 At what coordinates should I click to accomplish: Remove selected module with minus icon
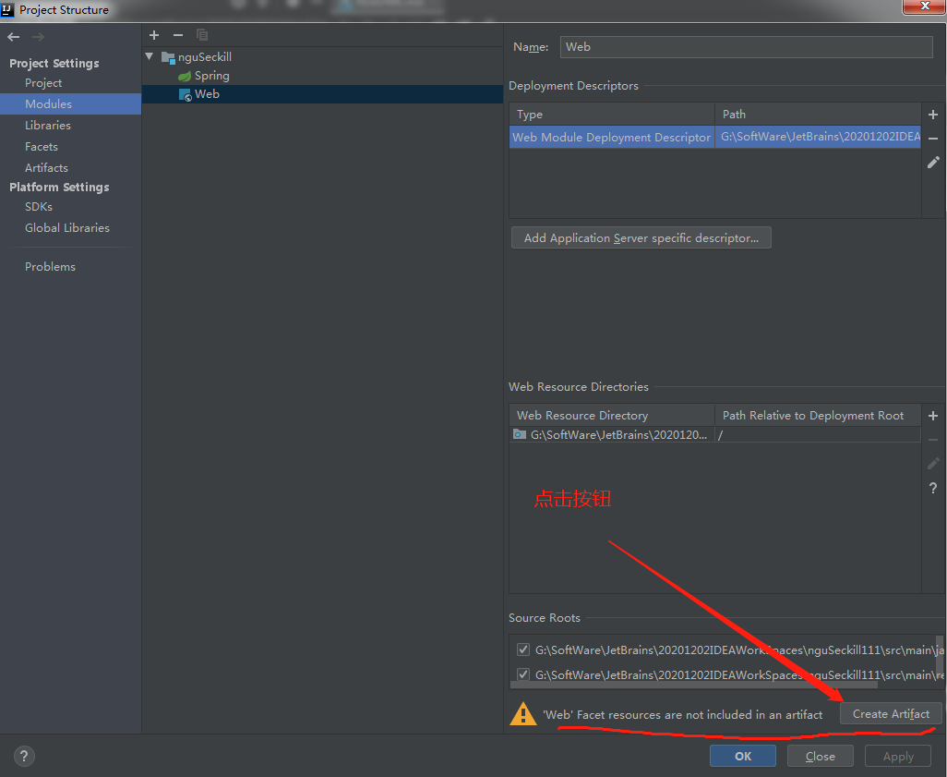[x=178, y=35]
